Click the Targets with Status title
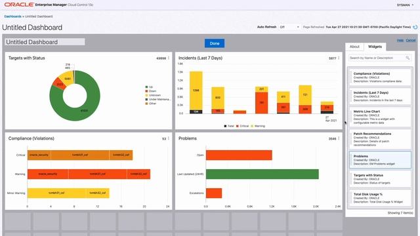The height and width of the screenshot is (236, 420). [x=27, y=58]
